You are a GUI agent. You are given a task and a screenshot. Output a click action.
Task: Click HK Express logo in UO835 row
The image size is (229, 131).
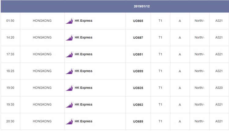[69, 88]
